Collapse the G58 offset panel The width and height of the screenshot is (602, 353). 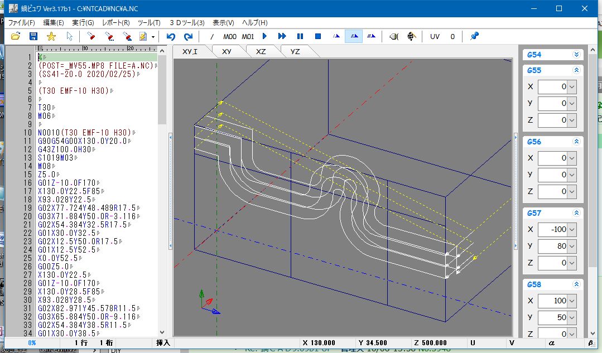point(576,284)
